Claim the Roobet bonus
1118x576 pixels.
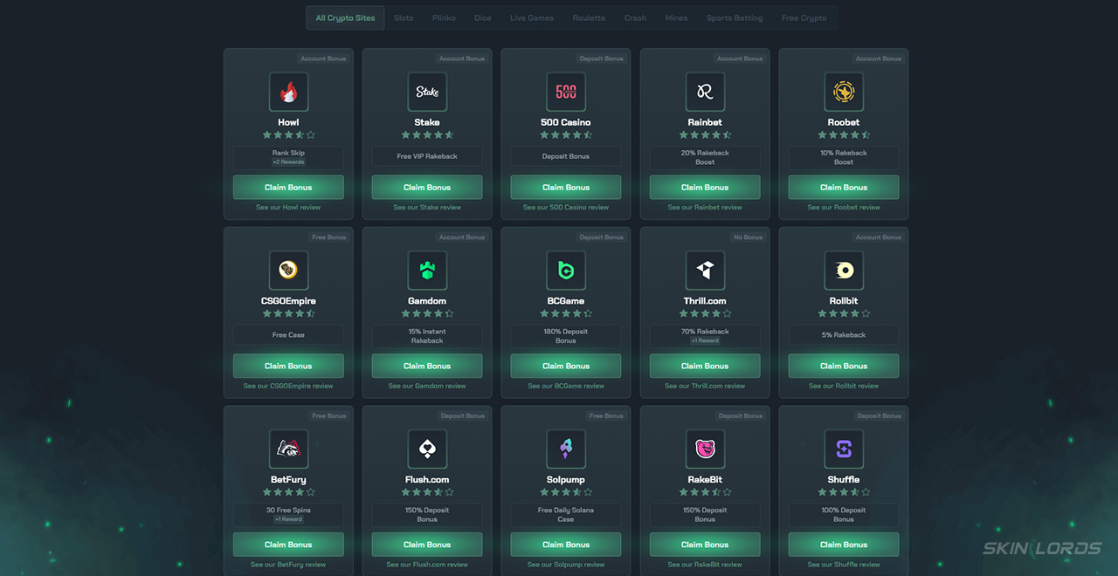point(844,187)
